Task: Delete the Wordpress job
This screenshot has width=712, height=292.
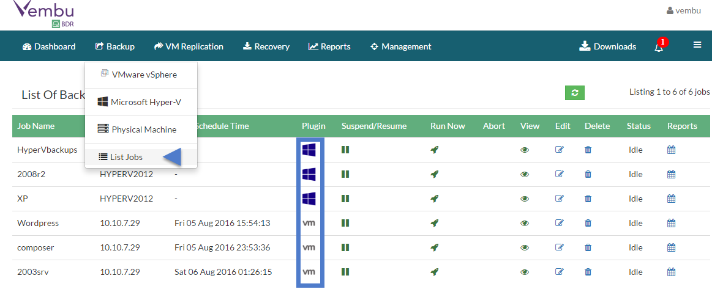Action: tap(588, 223)
